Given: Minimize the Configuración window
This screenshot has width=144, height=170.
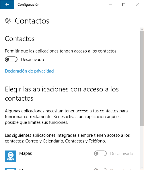Looking at the screenshot, I should [x=111, y=5].
